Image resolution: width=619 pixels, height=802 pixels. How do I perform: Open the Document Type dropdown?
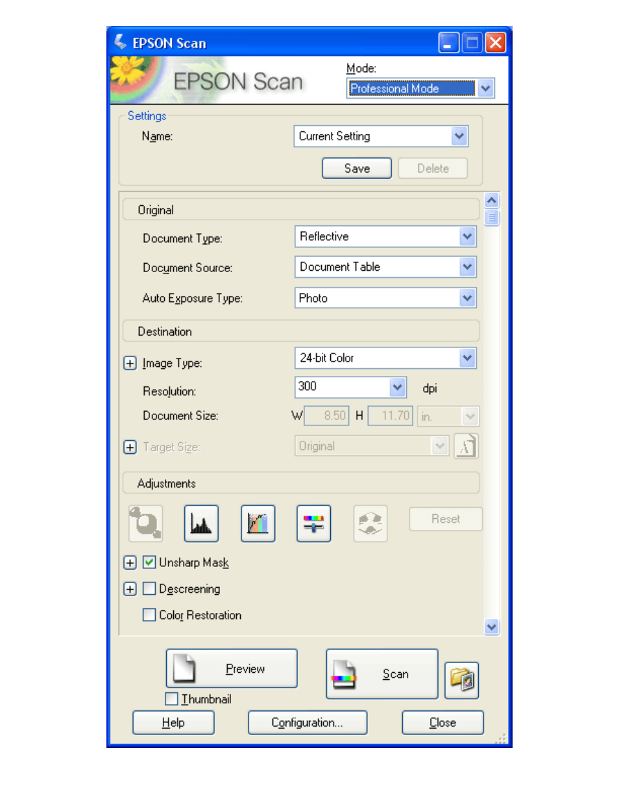tap(385, 236)
